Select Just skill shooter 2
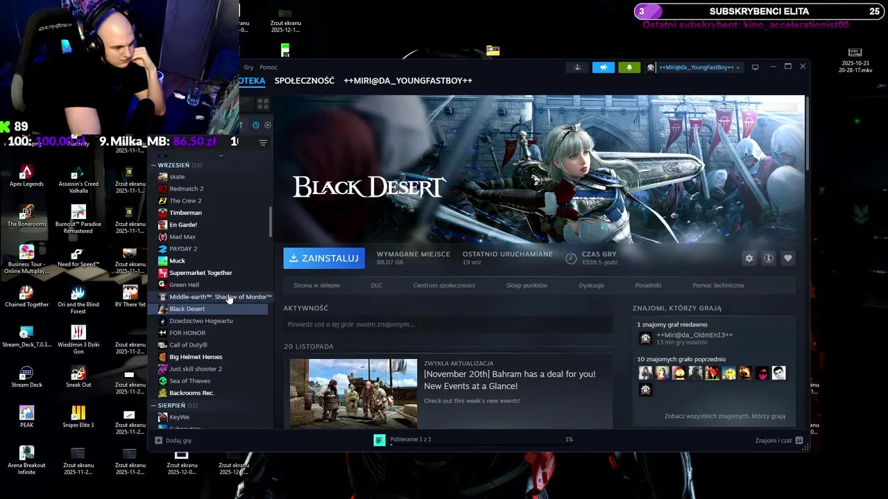 click(196, 369)
